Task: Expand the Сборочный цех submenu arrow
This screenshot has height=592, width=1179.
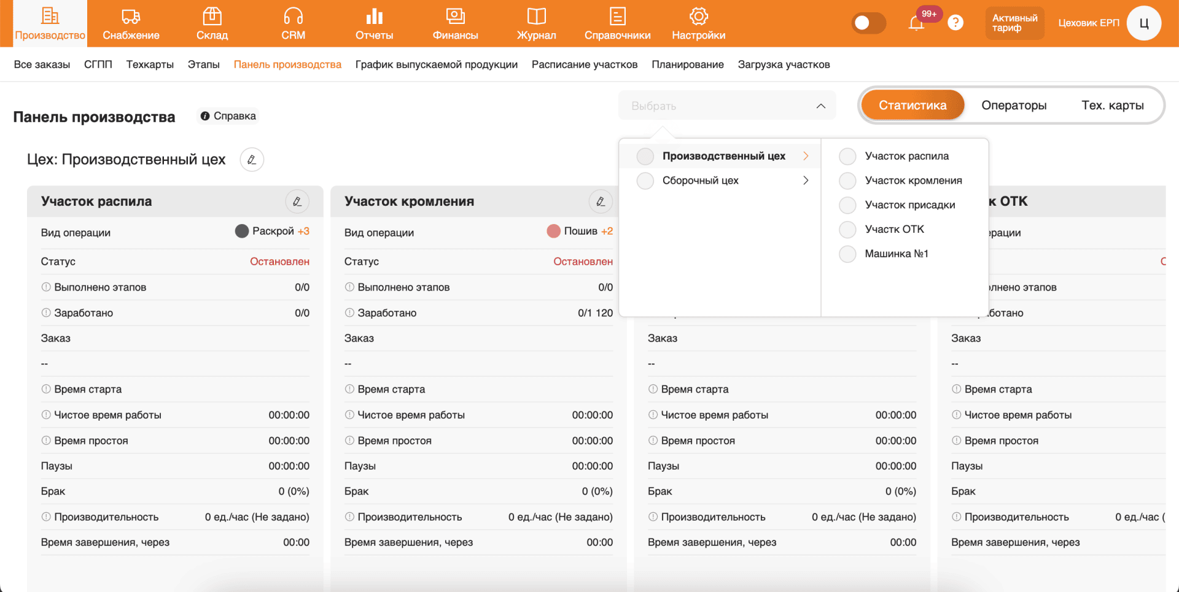Action: (x=806, y=181)
